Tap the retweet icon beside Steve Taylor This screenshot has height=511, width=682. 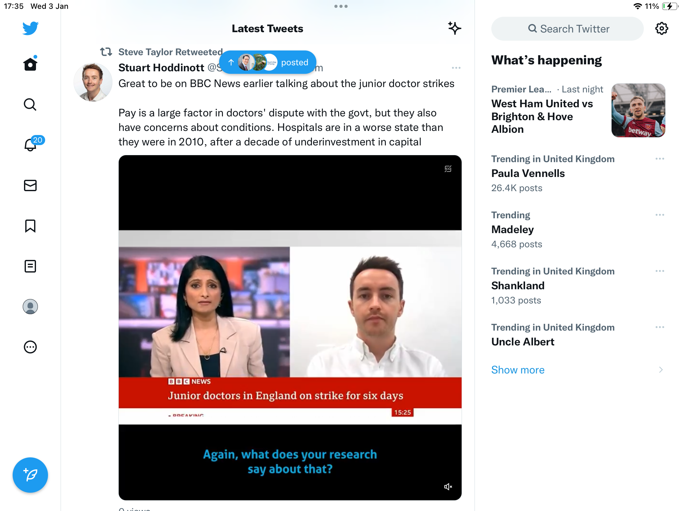pyautogui.click(x=106, y=51)
